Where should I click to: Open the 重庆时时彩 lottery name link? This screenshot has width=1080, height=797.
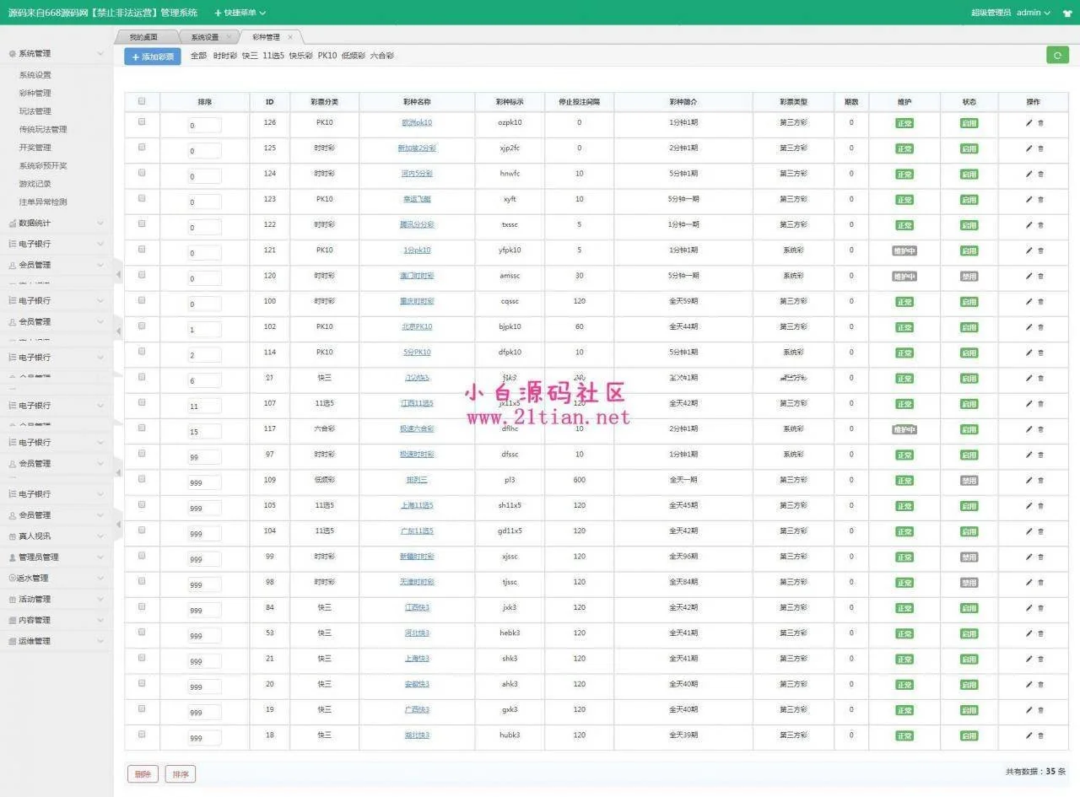click(x=417, y=301)
